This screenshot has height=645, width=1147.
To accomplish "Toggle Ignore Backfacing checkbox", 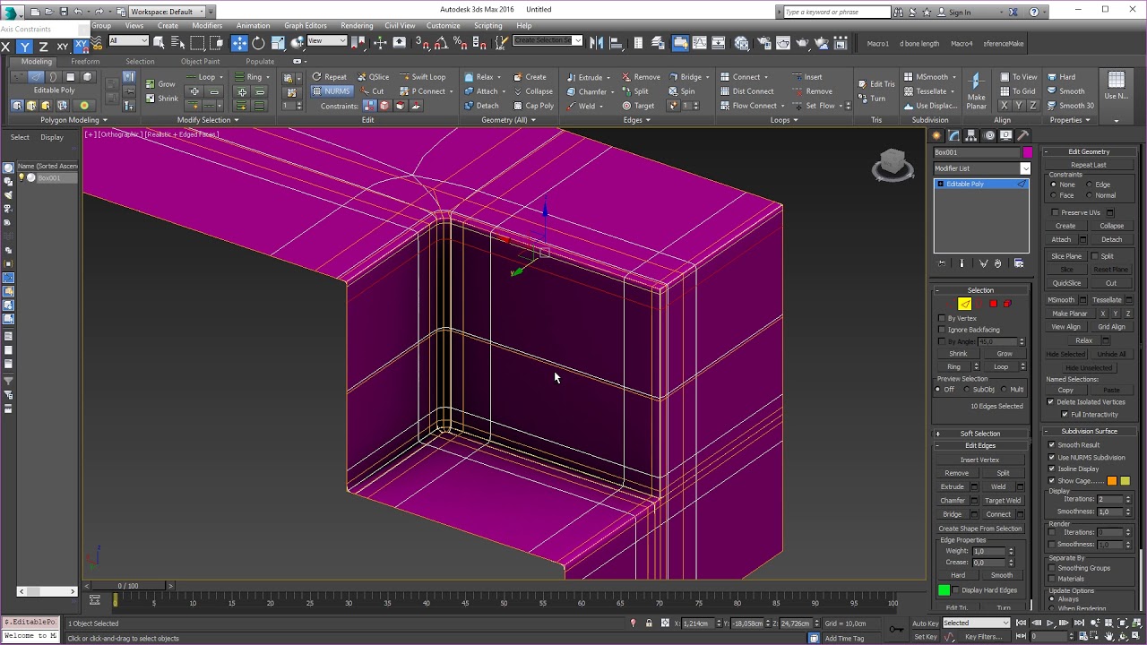I will [942, 330].
